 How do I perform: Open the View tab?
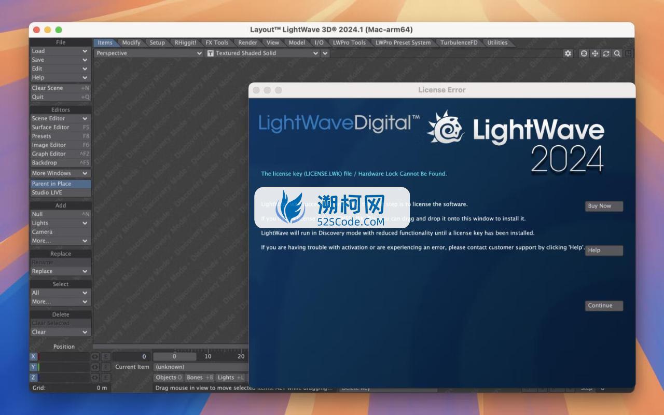273,43
